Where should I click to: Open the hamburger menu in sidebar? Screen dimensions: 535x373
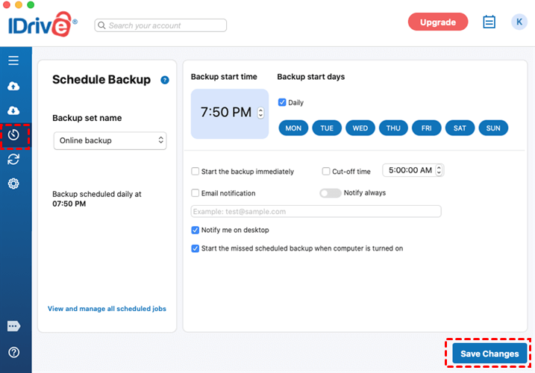click(13, 60)
